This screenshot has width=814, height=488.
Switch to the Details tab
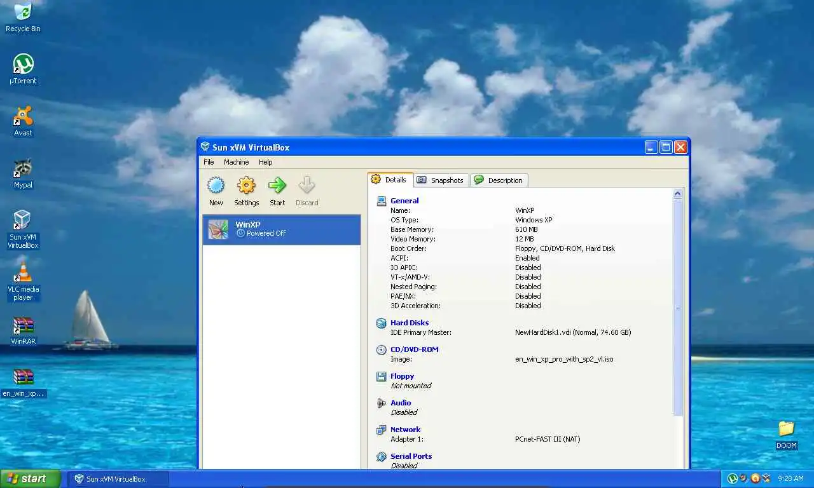click(390, 180)
